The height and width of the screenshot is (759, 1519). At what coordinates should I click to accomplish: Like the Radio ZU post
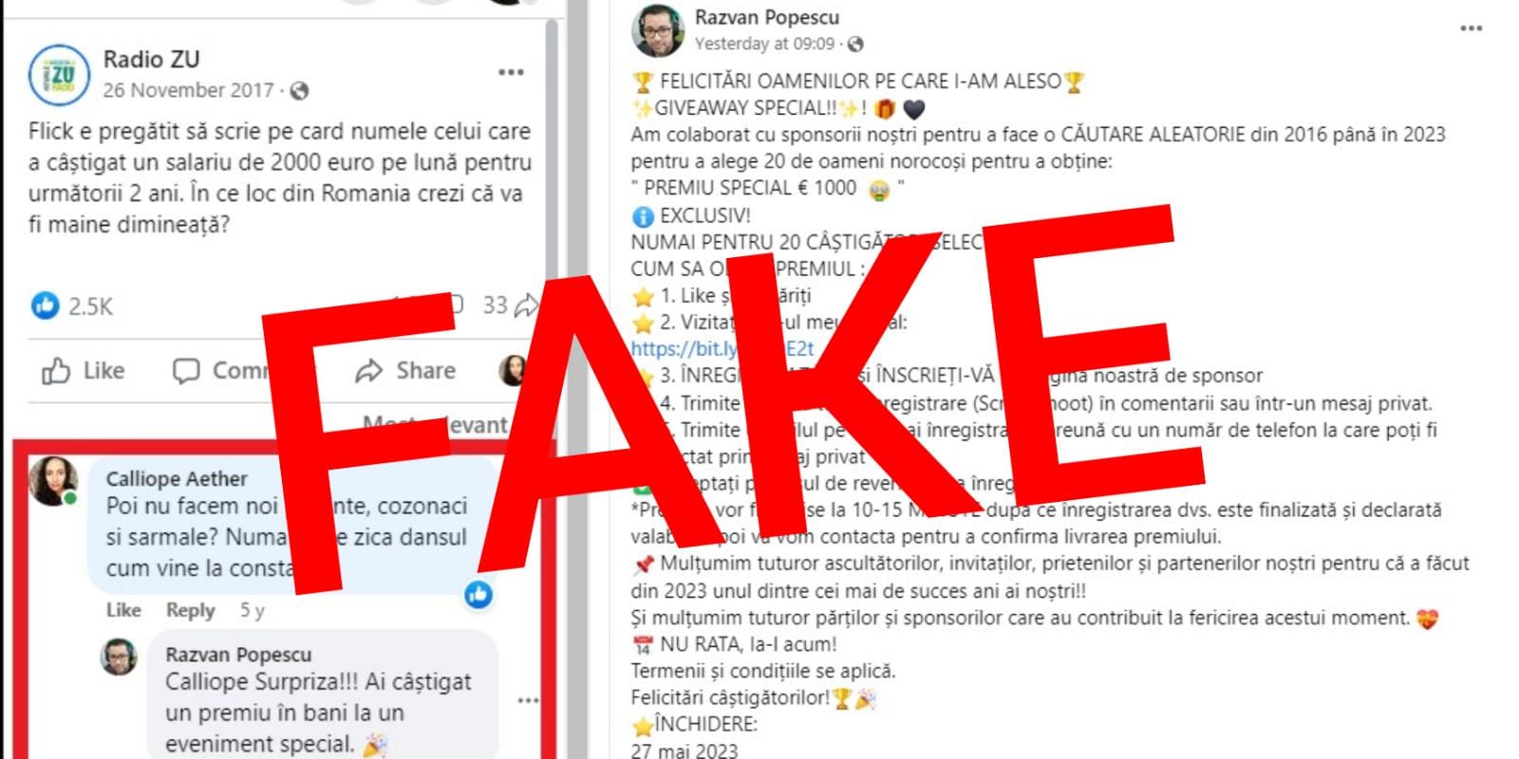pos(84,371)
